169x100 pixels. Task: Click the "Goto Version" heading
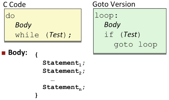(114, 4)
